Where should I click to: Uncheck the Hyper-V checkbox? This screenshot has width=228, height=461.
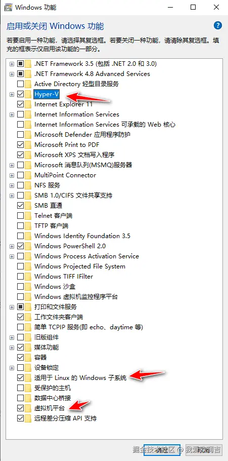click(21, 94)
